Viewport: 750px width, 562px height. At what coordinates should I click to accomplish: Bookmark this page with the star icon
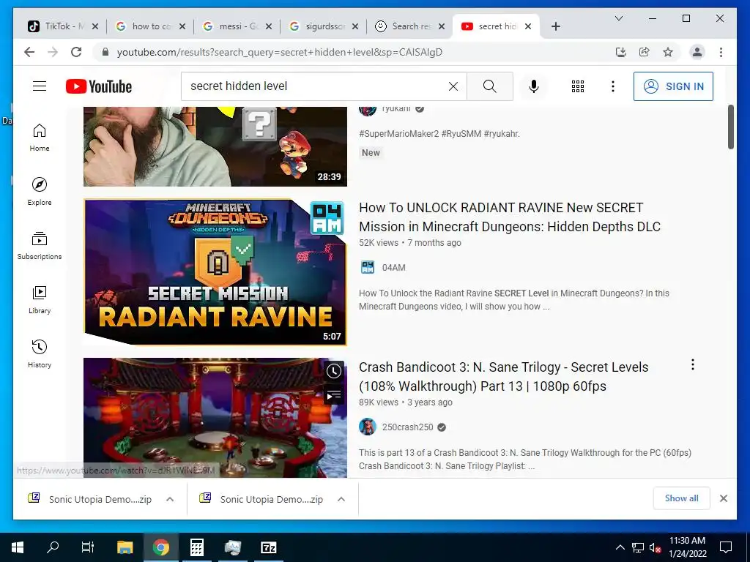pyautogui.click(x=668, y=52)
